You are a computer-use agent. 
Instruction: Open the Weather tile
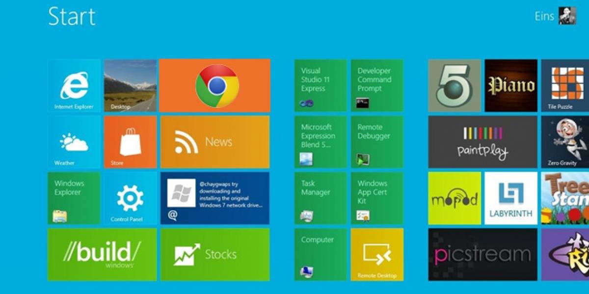click(74, 142)
